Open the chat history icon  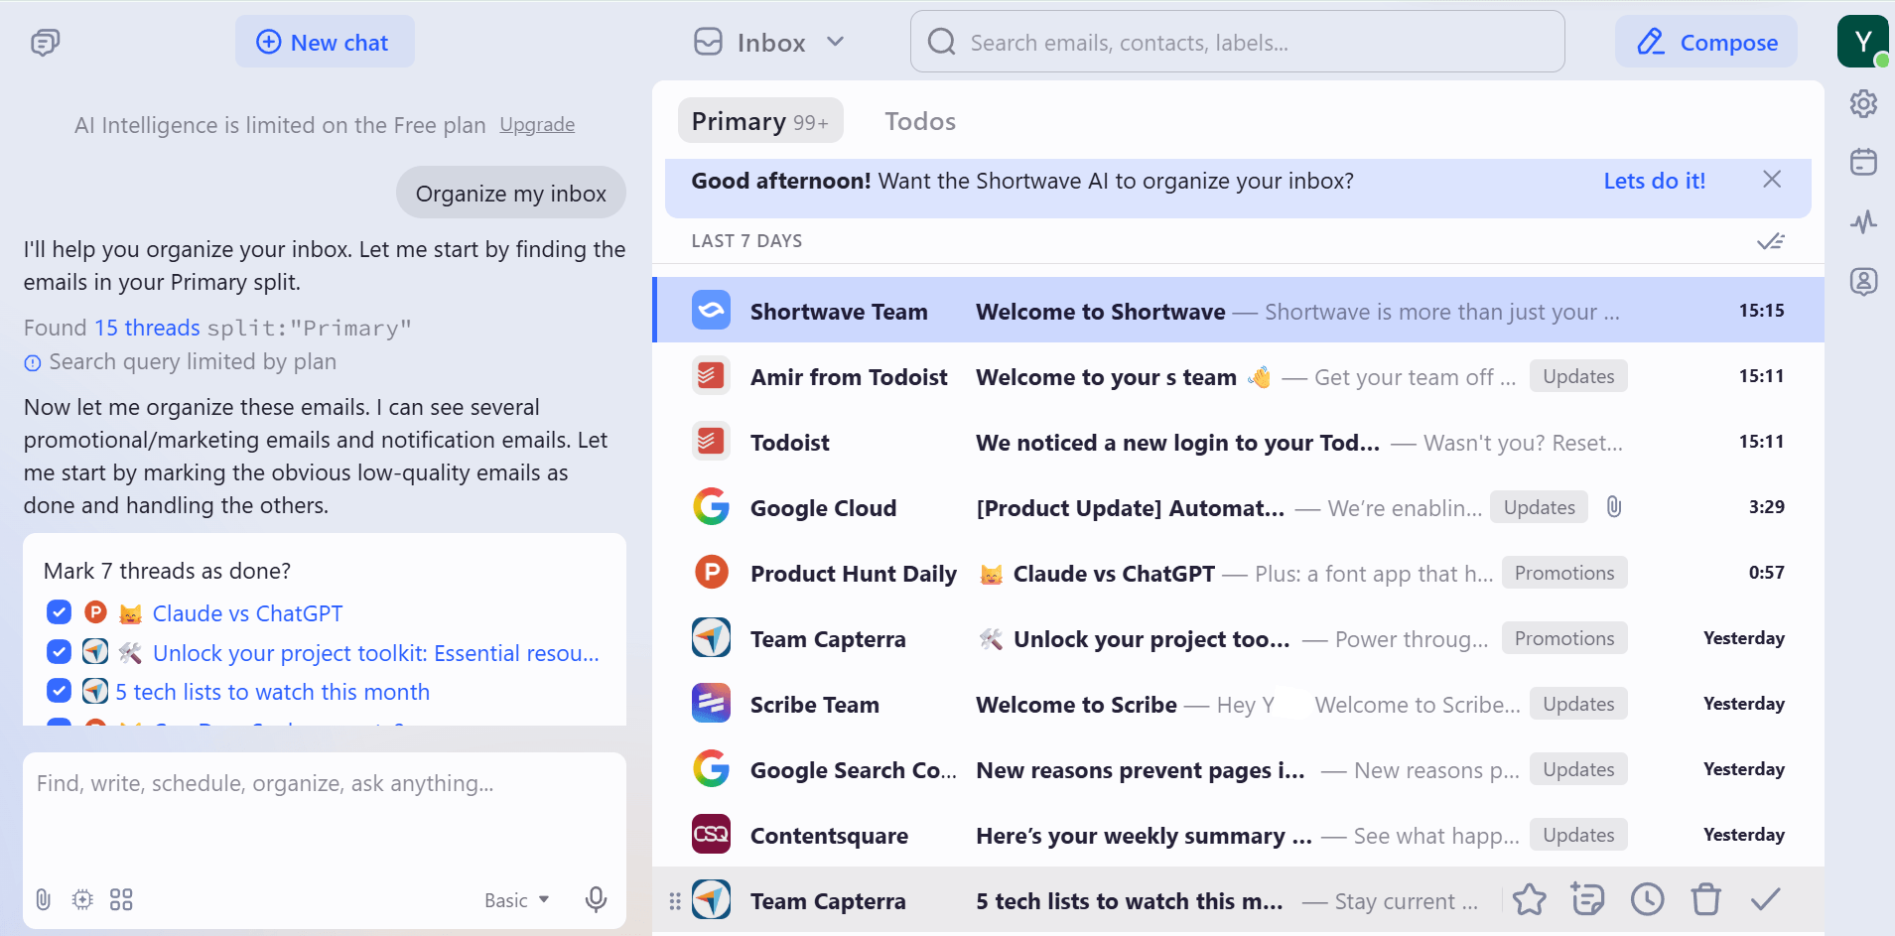pyautogui.click(x=45, y=43)
